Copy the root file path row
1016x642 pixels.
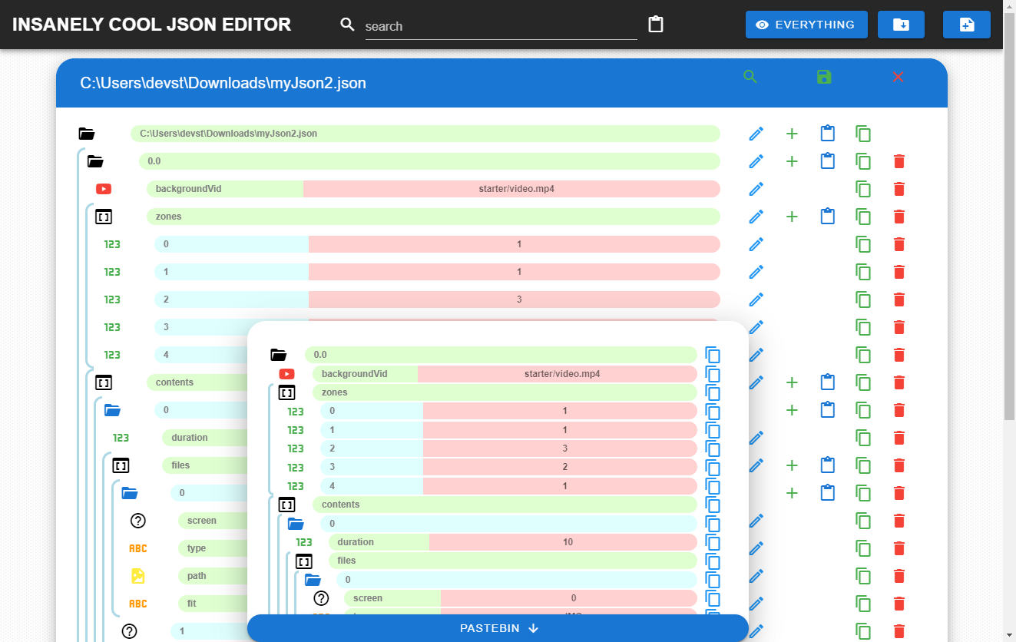click(863, 134)
